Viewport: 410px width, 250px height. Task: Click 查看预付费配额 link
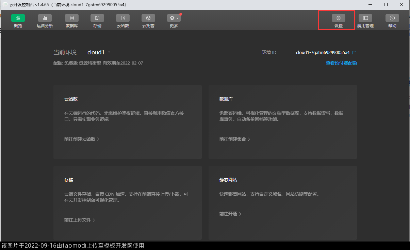pyautogui.click(x=341, y=63)
